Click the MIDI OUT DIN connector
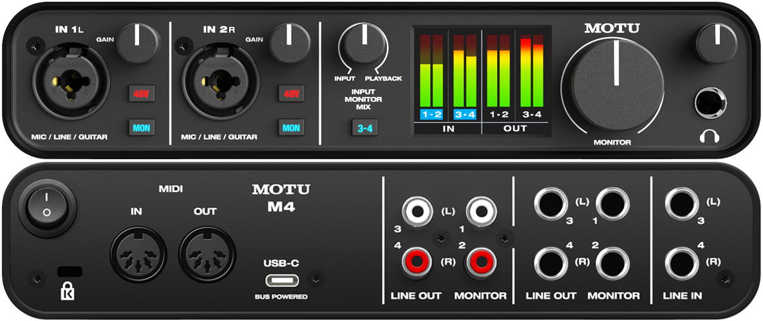The image size is (763, 321). tap(207, 255)
